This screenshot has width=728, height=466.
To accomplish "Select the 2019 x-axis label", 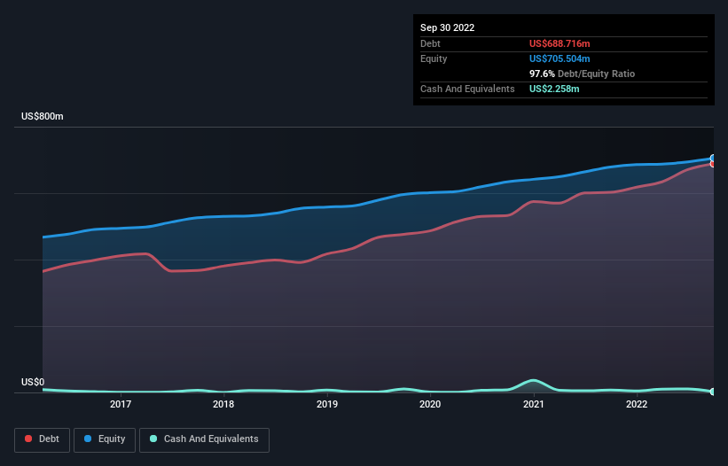I will click(327, 404).
